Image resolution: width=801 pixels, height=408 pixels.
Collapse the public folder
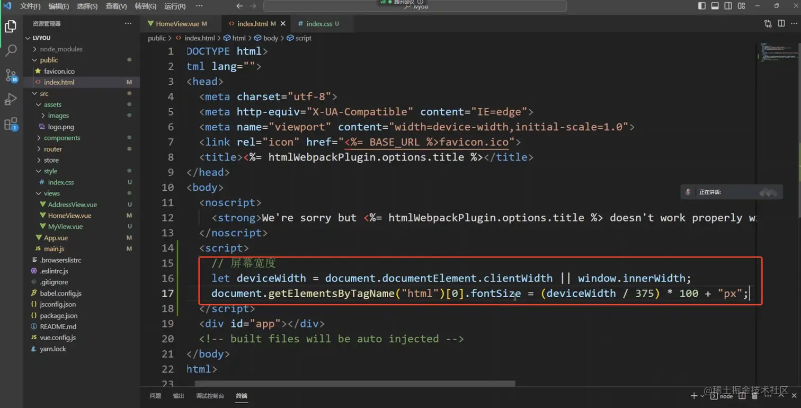coord(82,60)
